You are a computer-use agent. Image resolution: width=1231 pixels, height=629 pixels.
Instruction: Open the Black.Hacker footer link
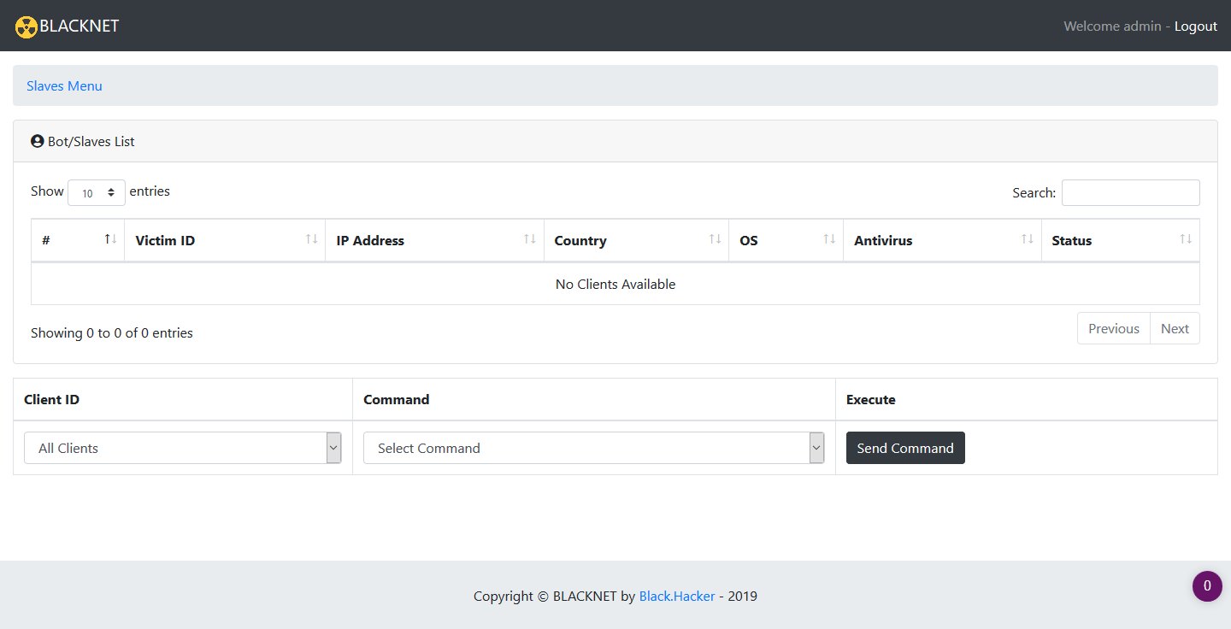[677, 597]
